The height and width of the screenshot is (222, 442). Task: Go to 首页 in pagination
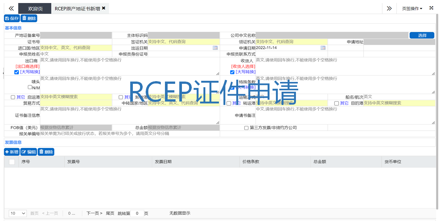click(34, 213)
